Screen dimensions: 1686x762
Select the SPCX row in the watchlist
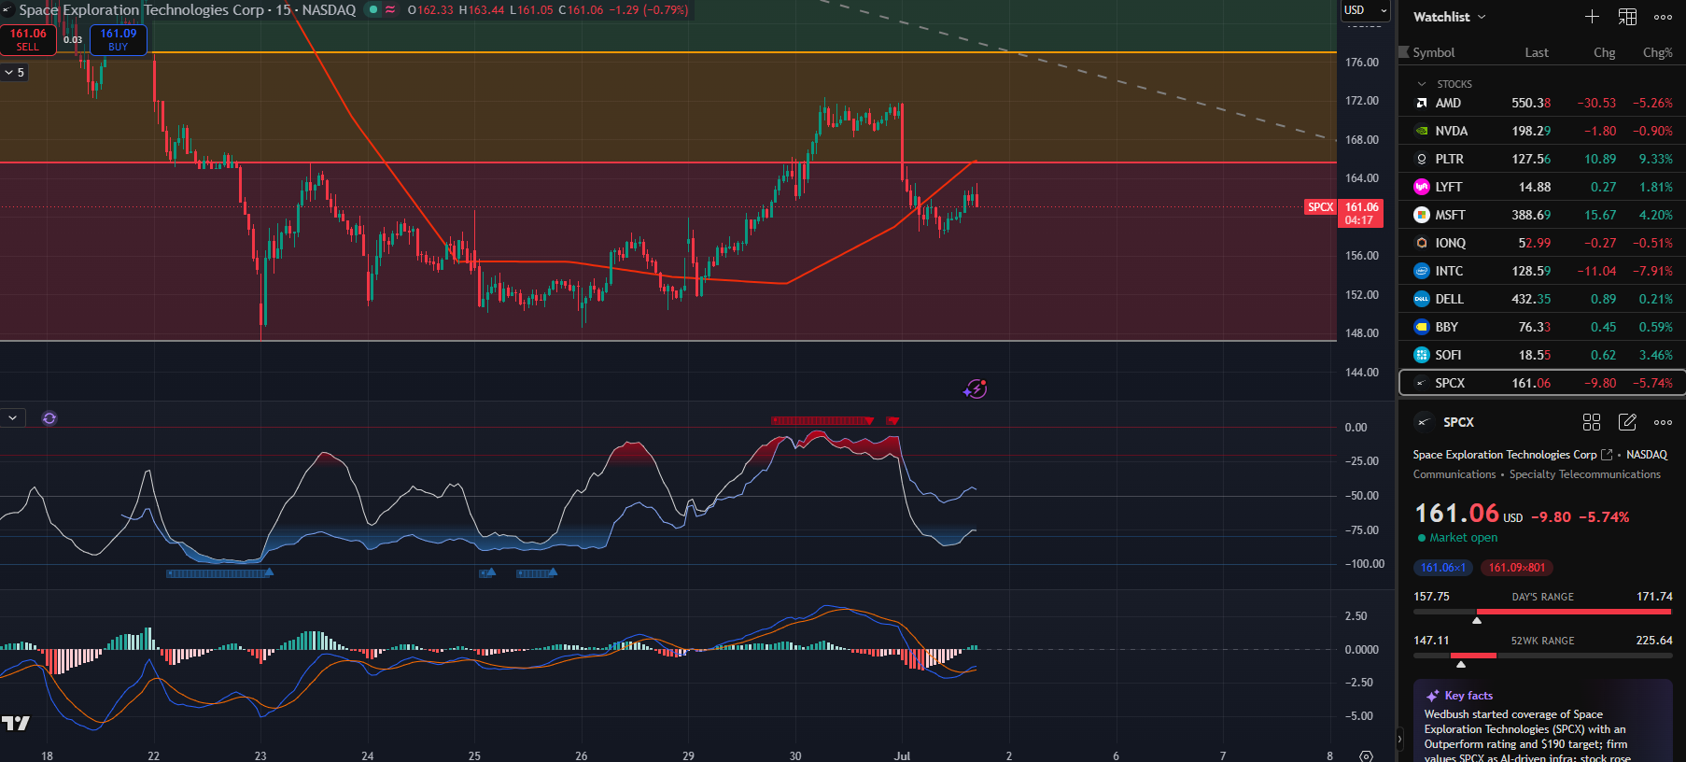pos(1542,383)
